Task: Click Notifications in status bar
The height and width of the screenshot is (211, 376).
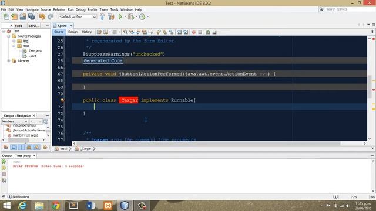Action: [x=18, y=197]
